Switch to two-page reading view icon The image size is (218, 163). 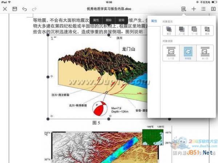click(213, 8)
